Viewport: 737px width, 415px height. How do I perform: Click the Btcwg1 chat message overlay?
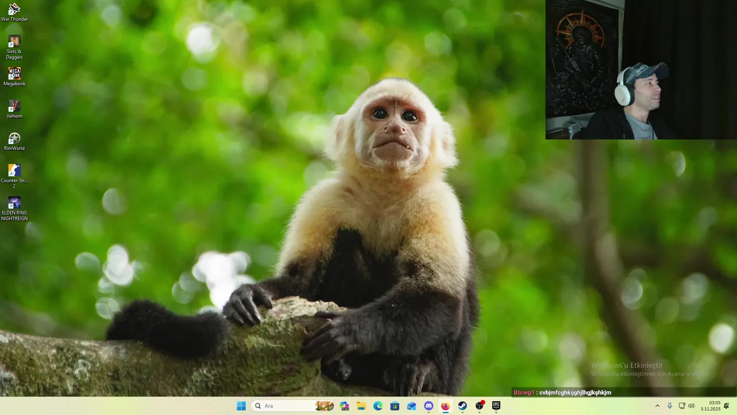point(563,393)
